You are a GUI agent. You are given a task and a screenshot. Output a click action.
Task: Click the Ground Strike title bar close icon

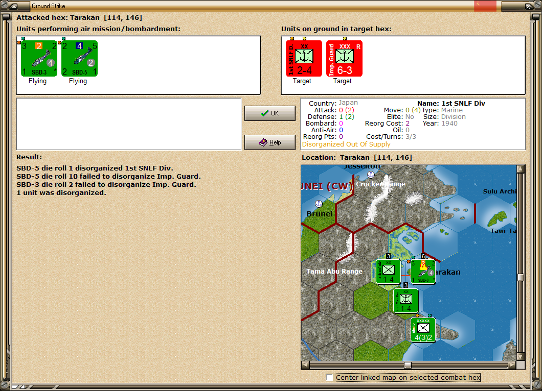[x=528, y=6]
